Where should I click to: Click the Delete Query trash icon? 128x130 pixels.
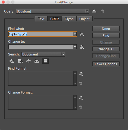(102, 11)
